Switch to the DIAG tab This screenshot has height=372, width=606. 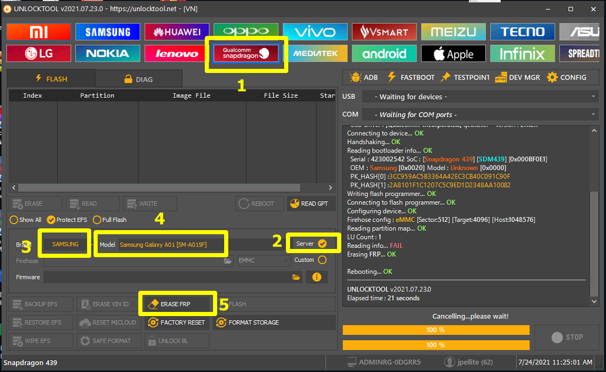coord(138,79)
